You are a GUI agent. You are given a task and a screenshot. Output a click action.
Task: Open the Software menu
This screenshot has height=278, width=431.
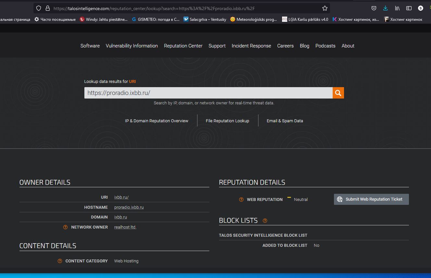pyautogui.click(x=90, y=46)
